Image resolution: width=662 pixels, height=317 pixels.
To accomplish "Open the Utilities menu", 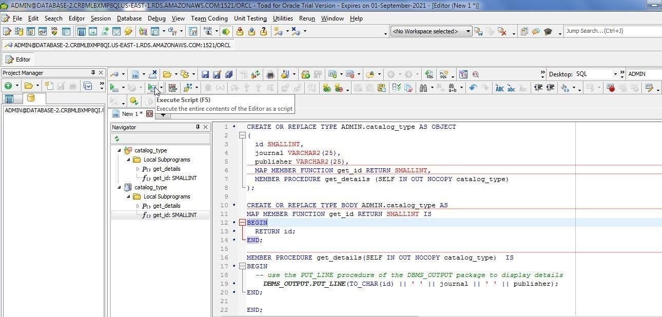I will [x=283, y=18].
